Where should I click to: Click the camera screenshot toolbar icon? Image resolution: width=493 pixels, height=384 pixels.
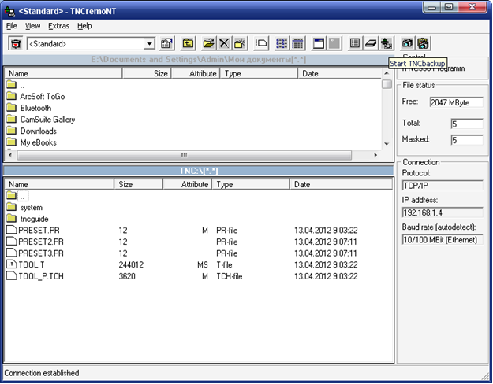(x=407, y=44)
